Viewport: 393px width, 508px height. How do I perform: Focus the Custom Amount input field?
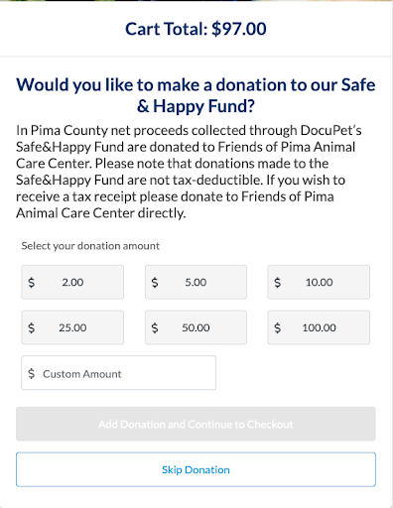point(119,373)
